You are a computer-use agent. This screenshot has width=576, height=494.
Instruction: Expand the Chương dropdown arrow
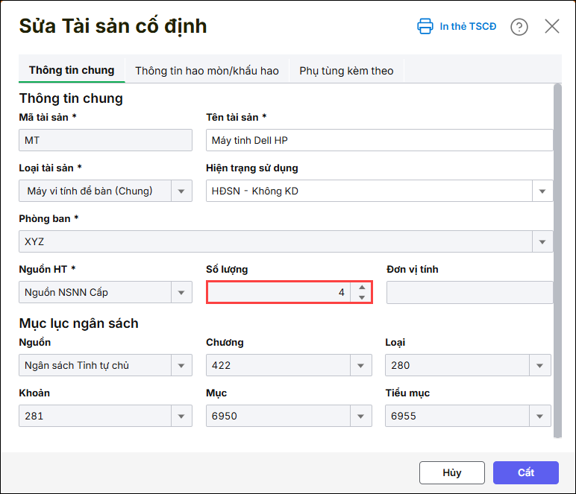point(362,365)
